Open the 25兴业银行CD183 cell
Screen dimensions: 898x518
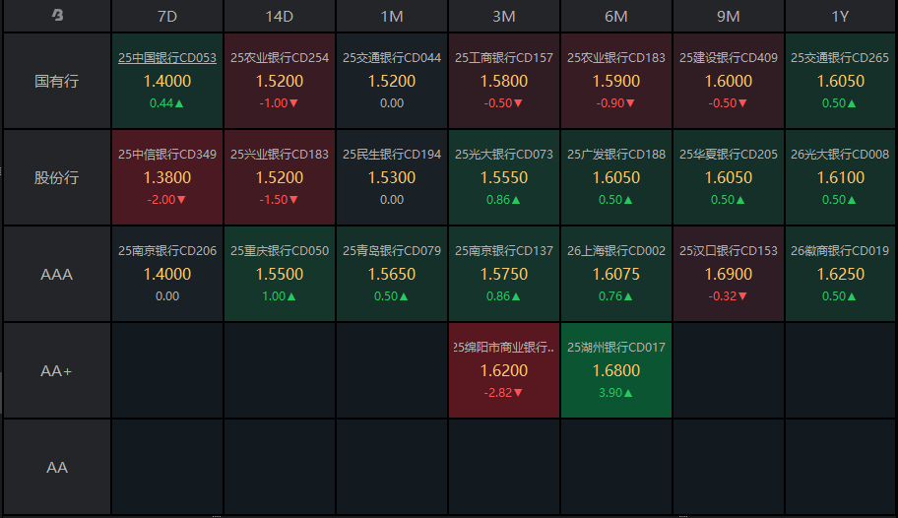[280, 177]
